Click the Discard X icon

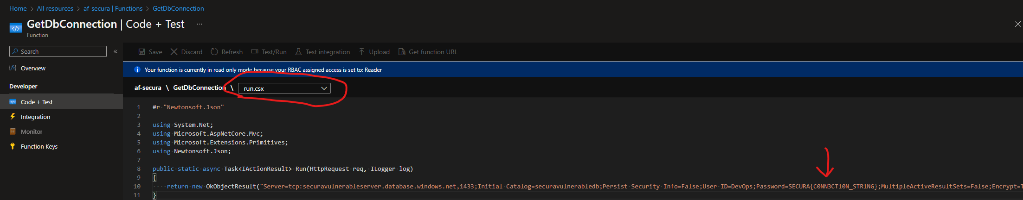pyautogui.click(x=174, y=52)
